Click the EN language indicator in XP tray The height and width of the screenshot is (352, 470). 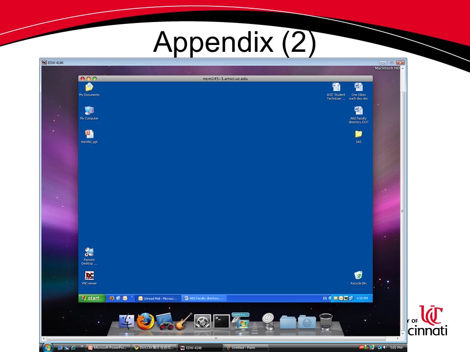coord(325,298)
